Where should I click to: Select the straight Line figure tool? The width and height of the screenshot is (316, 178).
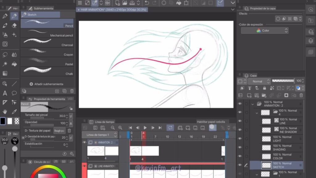coord(14,83)
